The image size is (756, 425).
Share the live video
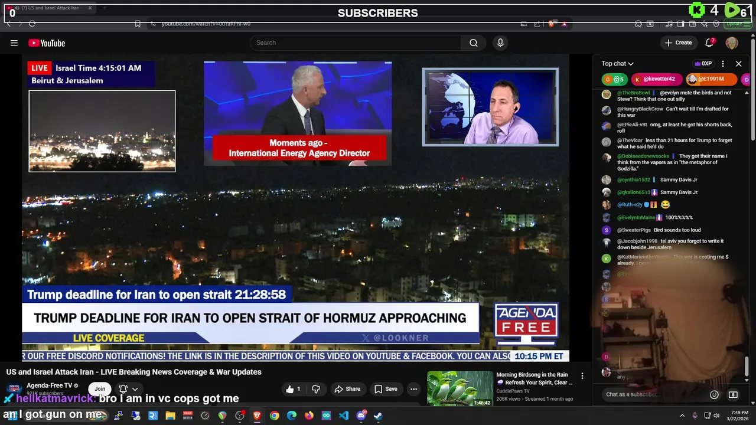[x=347, y=389]
